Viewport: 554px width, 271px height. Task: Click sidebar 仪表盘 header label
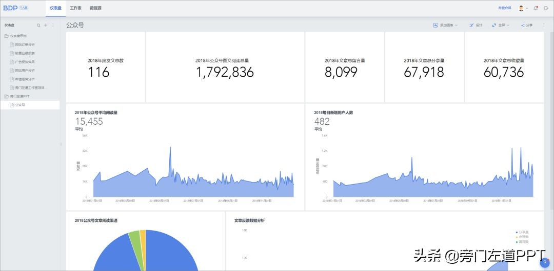(x=9, y=26)
